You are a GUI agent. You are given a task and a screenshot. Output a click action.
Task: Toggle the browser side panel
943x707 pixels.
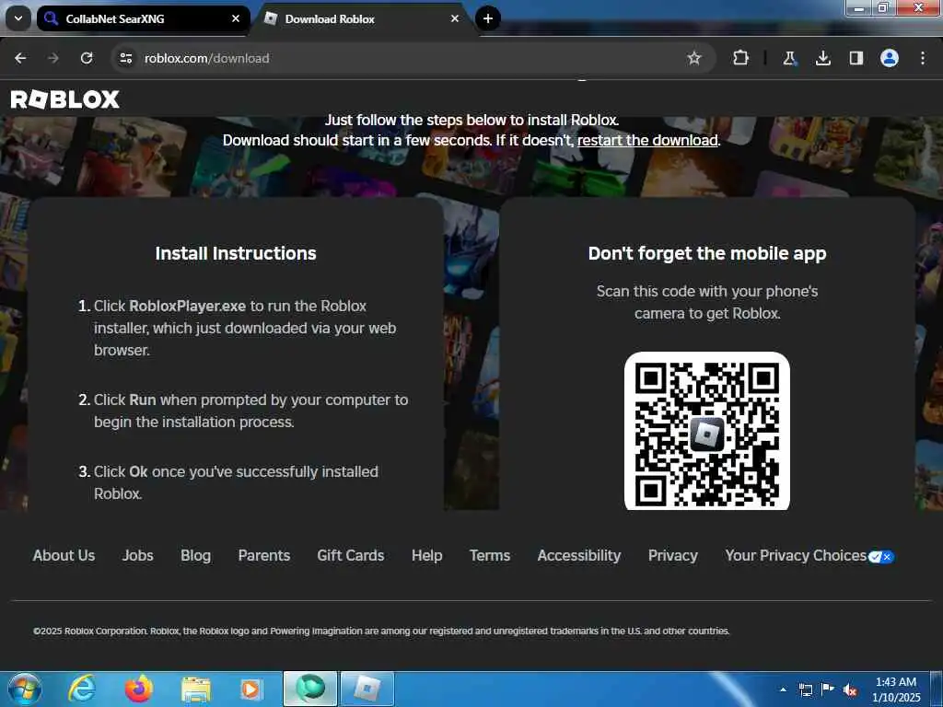[x=856, y=58]
